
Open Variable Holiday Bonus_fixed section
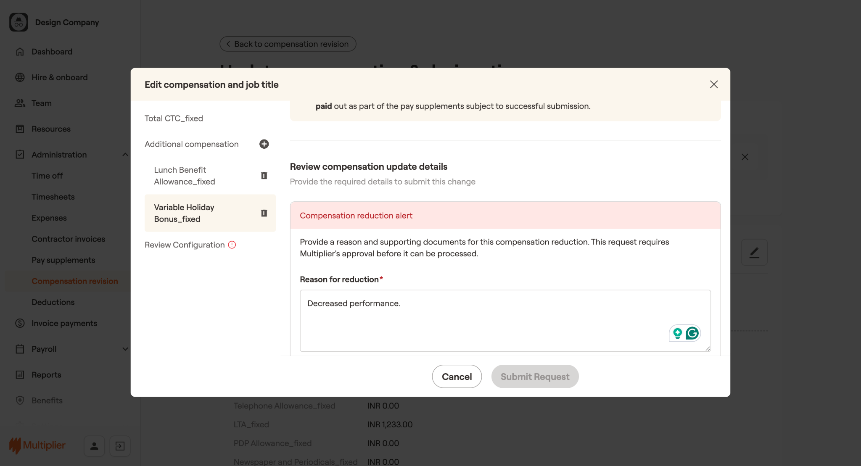[184, 213]
